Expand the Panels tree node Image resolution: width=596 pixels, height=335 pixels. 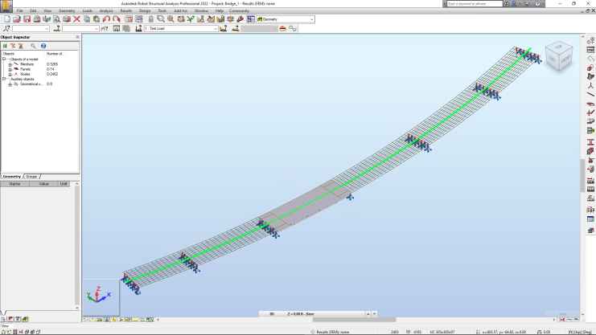[x=10, y=69]
